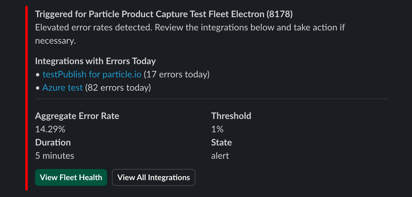The image size is (412, 197).
Task: Click the bullet before testPublish link
Action: 37,75
